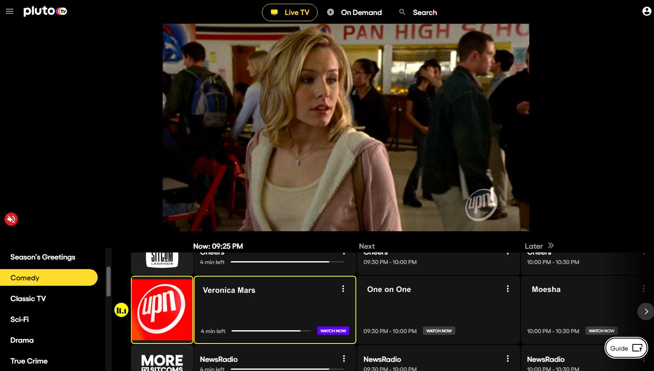Click the Now: 09:25 PM time label
Viewport: 654px width, 371px height.
pyautogui.click(x=218, y=246)
